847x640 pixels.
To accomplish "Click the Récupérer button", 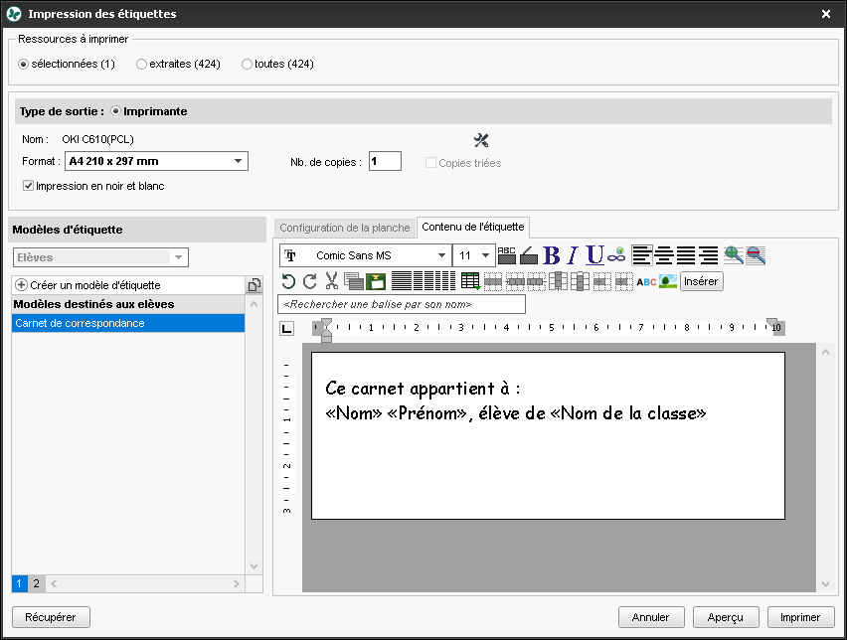I will click(51, 617).
